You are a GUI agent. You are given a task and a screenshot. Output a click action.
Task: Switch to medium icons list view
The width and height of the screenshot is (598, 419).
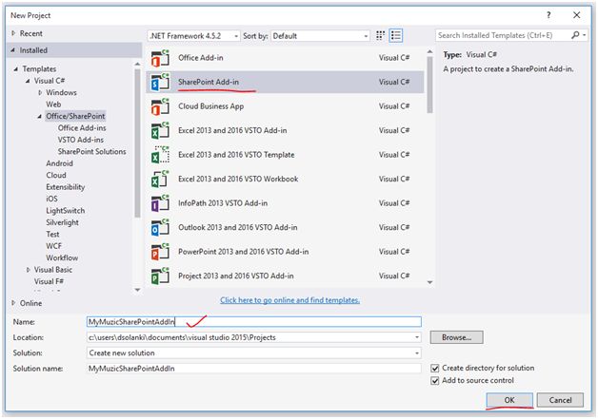(396, 36)
